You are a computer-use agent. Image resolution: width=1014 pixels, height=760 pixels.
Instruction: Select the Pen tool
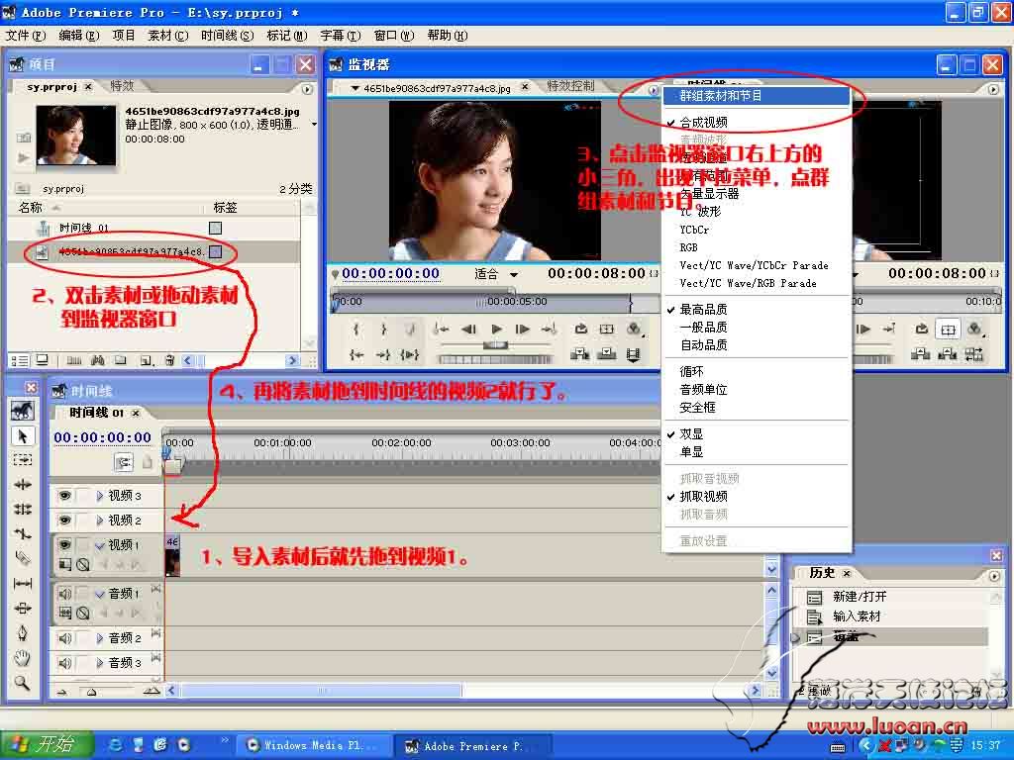pos(23,632)
